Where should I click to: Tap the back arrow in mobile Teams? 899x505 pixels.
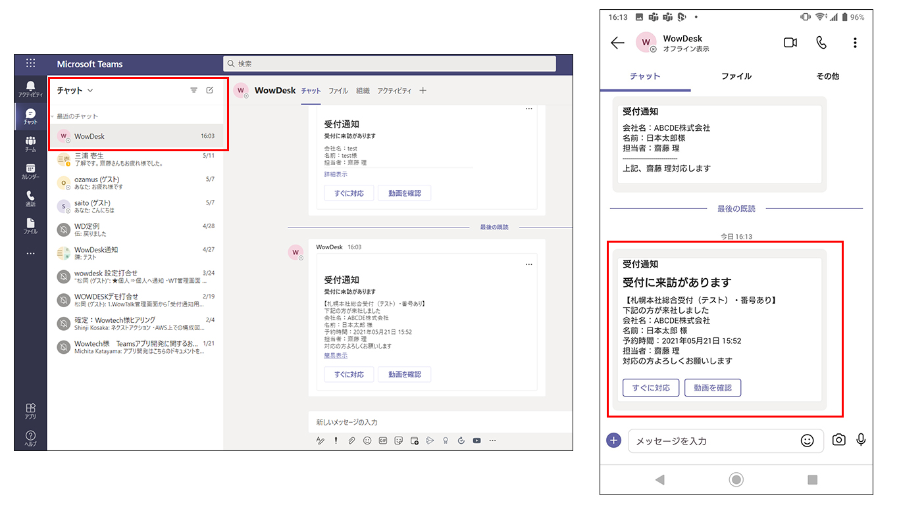coord(617,43)
